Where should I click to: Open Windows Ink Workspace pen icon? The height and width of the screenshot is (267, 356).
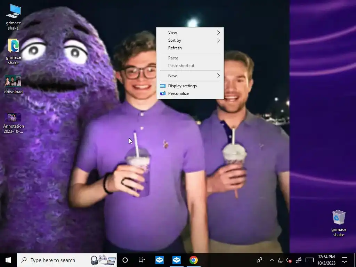[298, 260]
